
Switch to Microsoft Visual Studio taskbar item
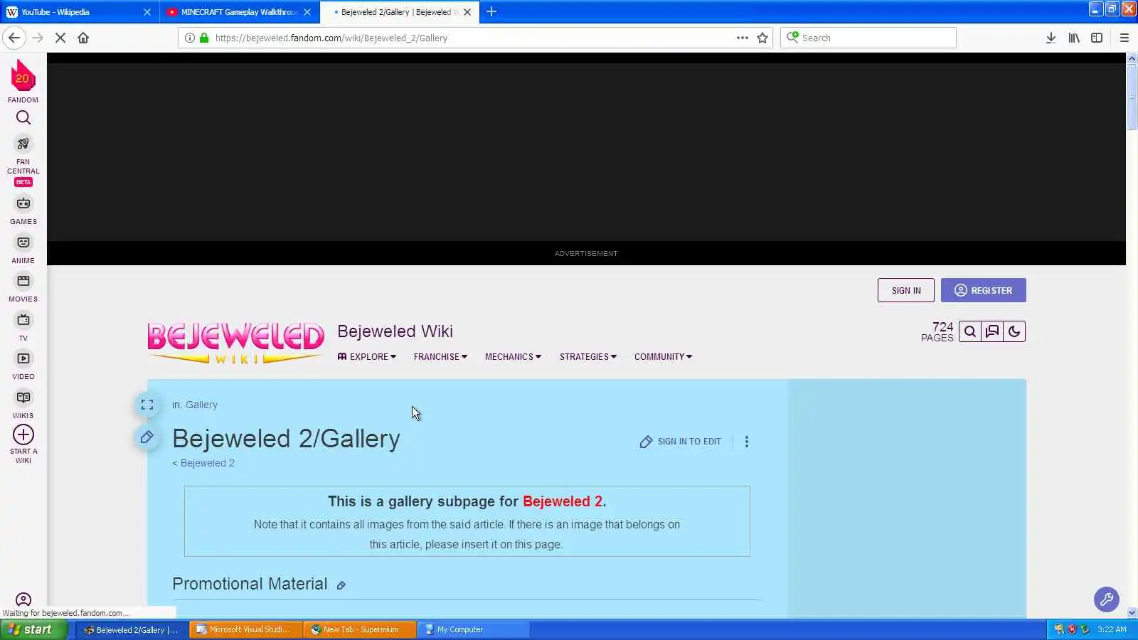pos(246,629)
